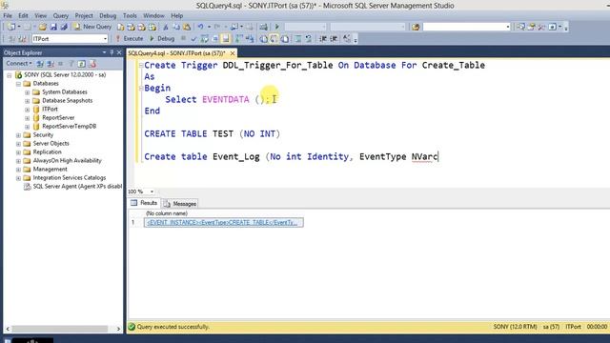Open the File menu
This screenshot has height=343, width=610.
coord(8,15)
